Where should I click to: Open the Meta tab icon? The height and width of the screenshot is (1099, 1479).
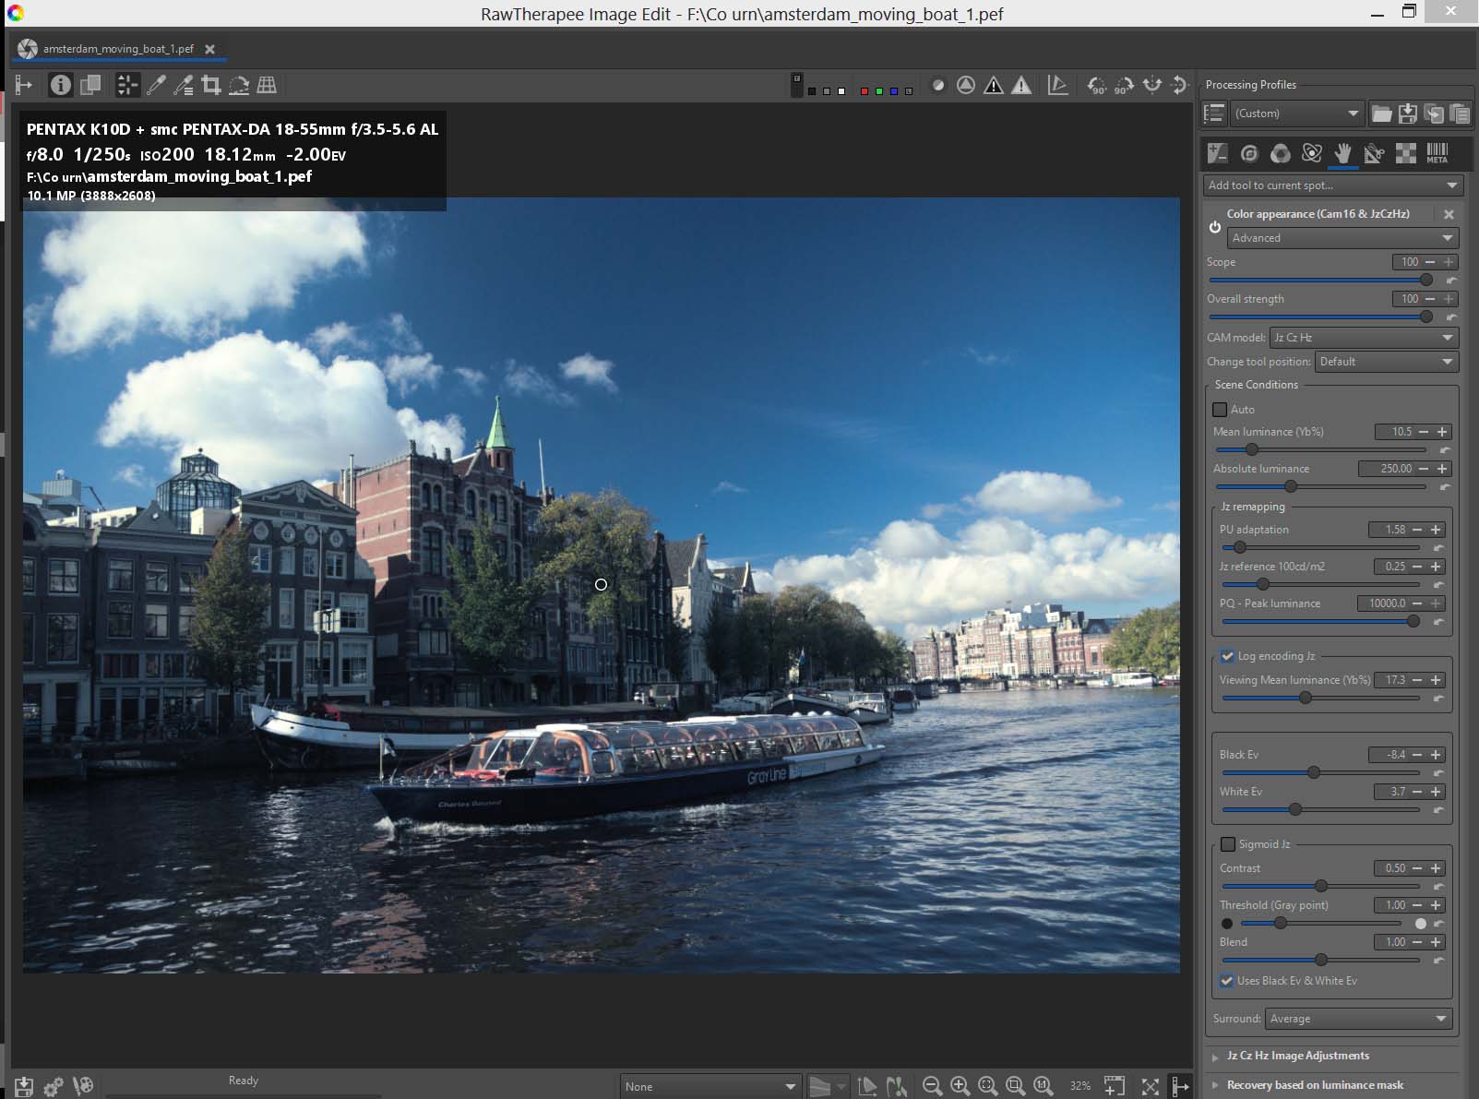point(1437,153)
